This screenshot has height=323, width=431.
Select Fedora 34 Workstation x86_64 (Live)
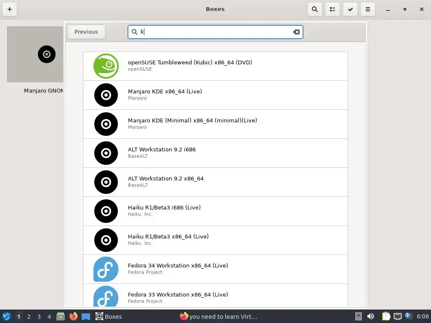tap(215, 269)
